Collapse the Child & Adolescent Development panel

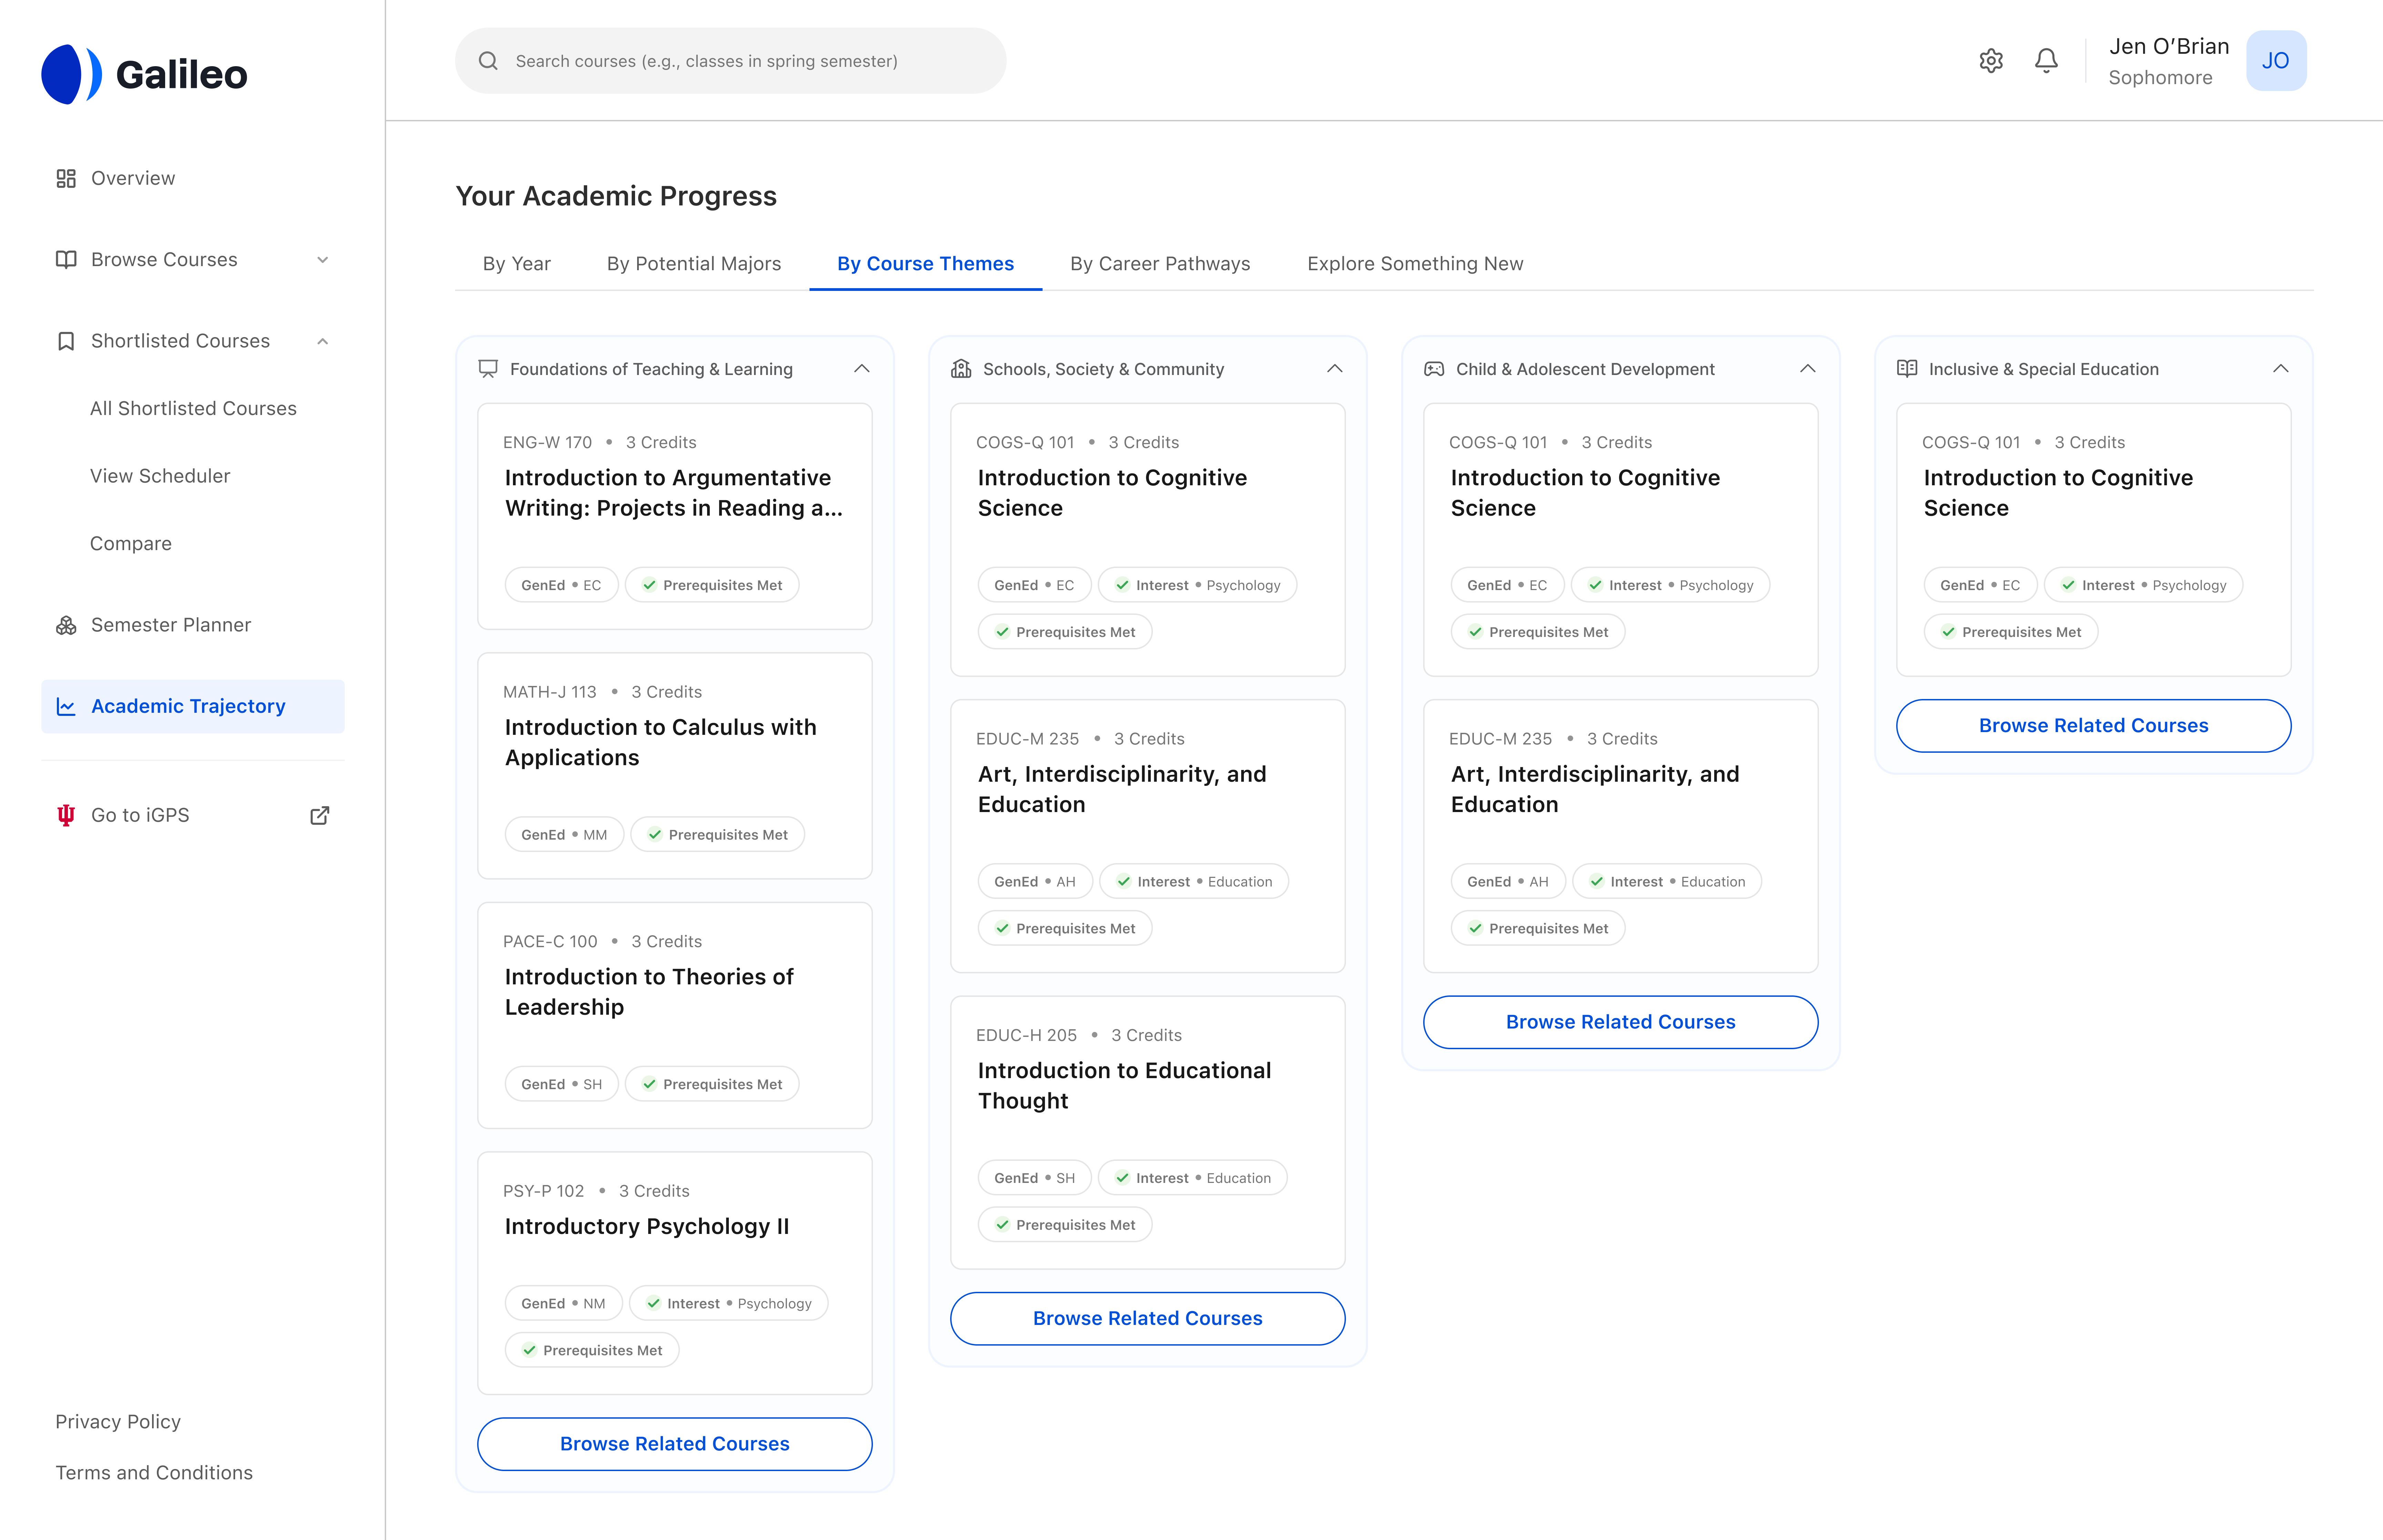pyautogui.click(x=1808, y=369)
